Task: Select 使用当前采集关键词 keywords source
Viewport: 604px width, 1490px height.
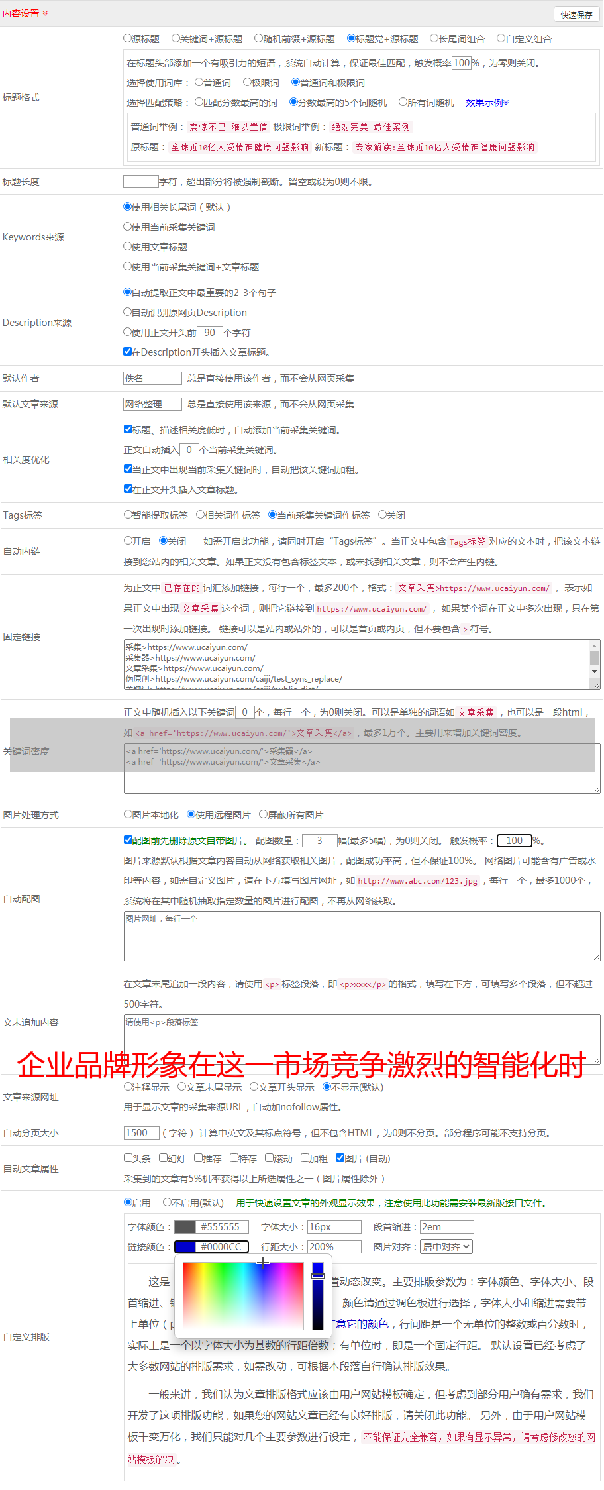Action: pyautogui.click(x=127, y=227)
